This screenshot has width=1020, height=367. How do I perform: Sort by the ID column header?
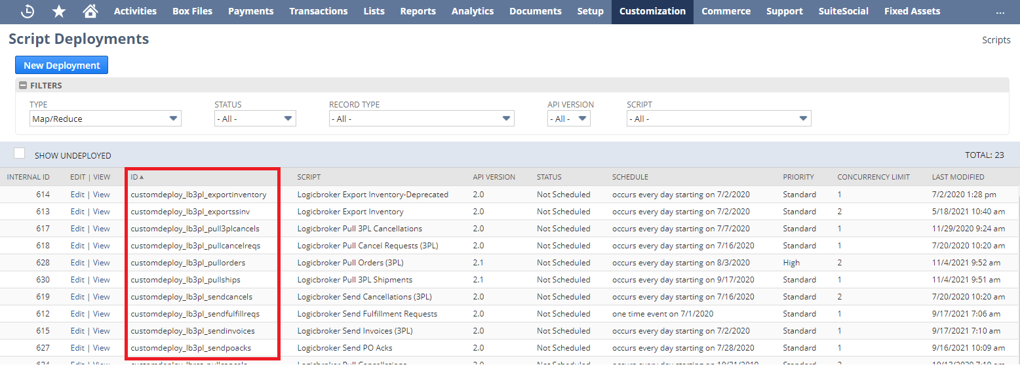pos(134,177)
